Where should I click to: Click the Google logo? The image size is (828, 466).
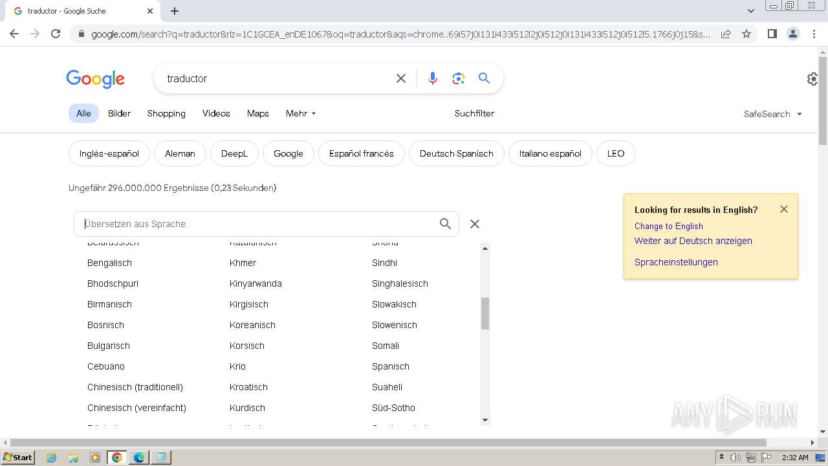click(95, 79)
